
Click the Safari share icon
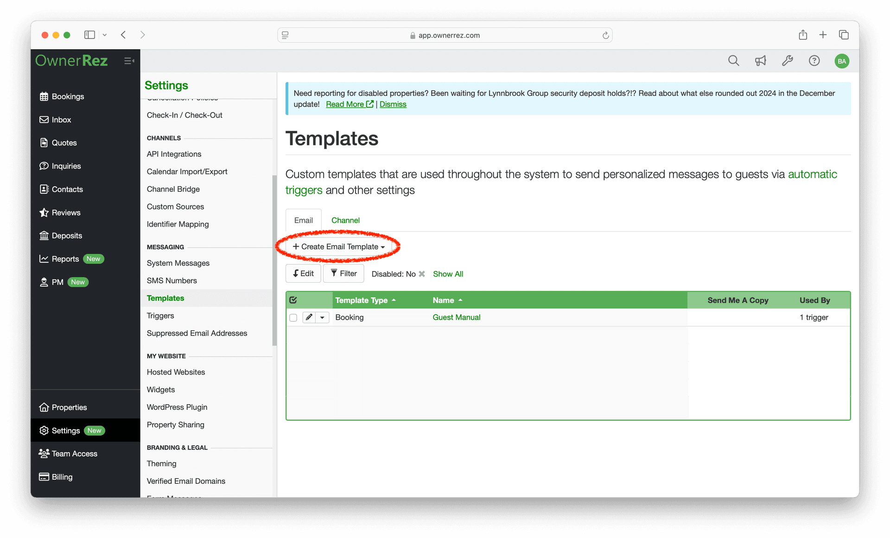pyautogui.click(x=803, y=35)
